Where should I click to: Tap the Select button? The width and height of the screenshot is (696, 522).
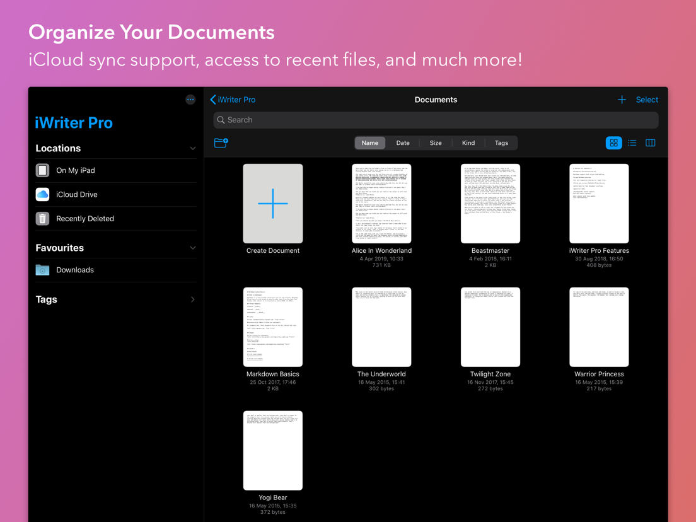[647, 100]
